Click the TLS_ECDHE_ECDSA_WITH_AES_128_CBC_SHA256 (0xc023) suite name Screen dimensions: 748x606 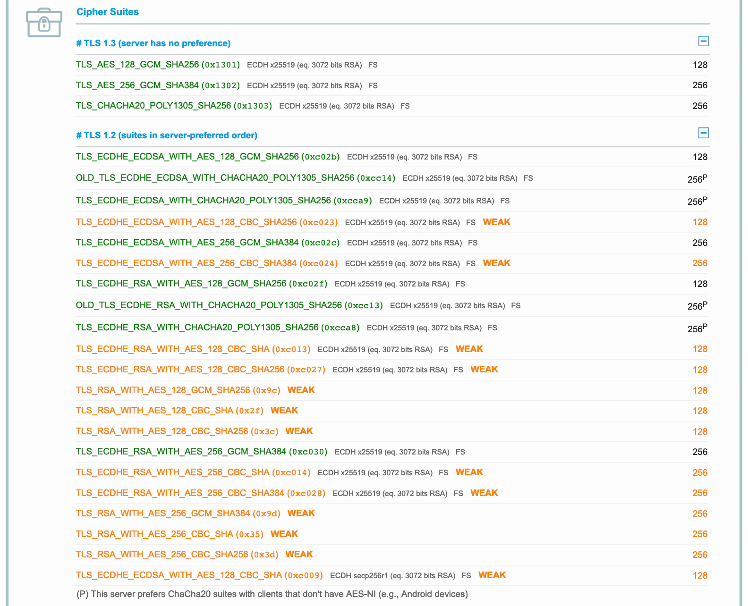pos(207,222)
